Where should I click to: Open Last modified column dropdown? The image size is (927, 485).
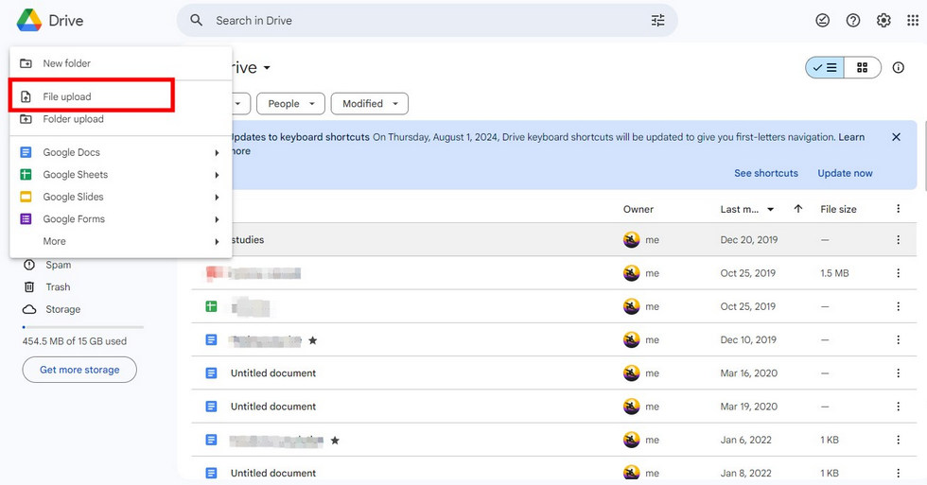tap(770, 209)
